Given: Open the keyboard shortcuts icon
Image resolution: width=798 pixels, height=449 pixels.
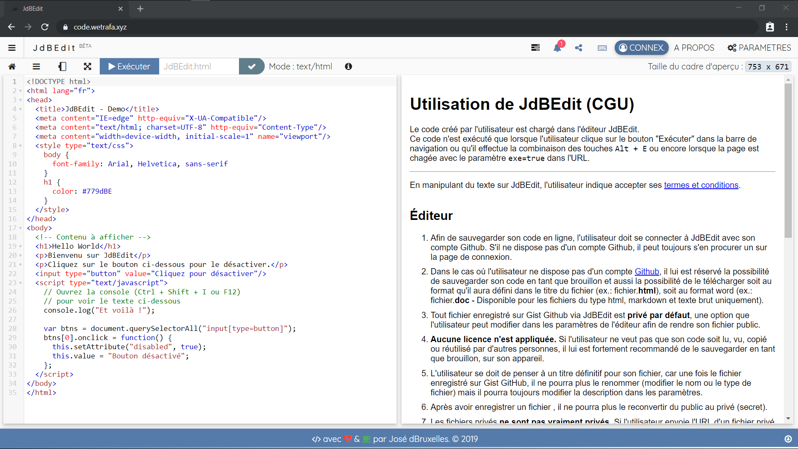Looking at the screenshot, I should click(x=602, y=48).
